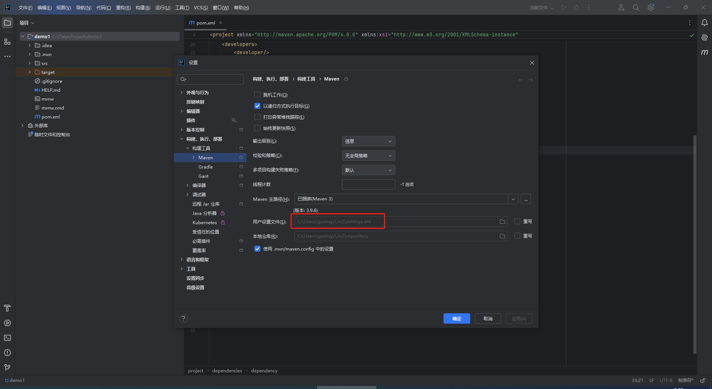Open the 校验和策略 dropdown

point(368,156)
